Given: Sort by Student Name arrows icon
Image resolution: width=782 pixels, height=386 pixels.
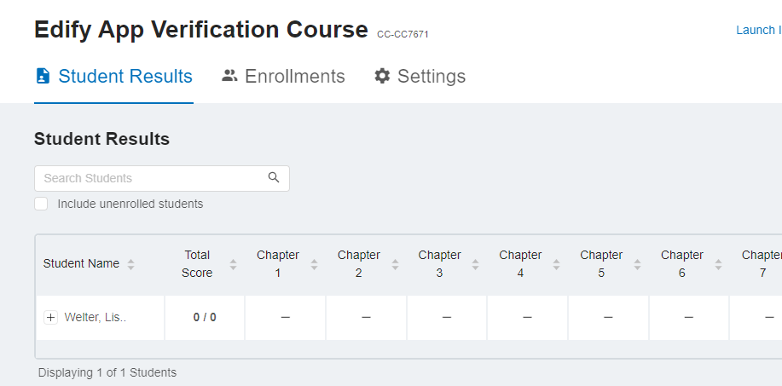Looking at the screenshot, I should [130, 264].
